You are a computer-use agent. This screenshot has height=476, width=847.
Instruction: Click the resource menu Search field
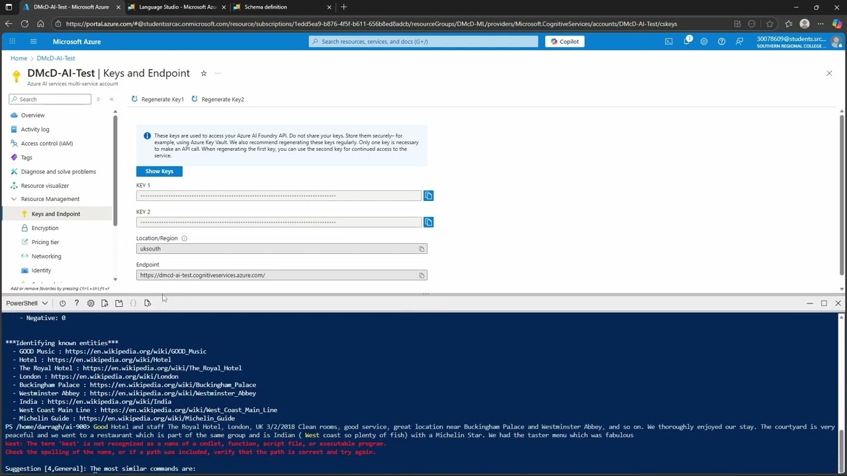point(50,99)
